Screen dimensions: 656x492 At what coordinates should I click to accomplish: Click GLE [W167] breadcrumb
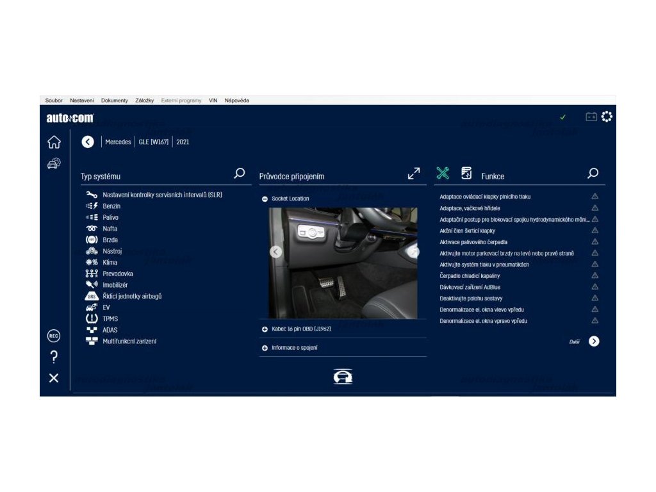click(154, 142)
